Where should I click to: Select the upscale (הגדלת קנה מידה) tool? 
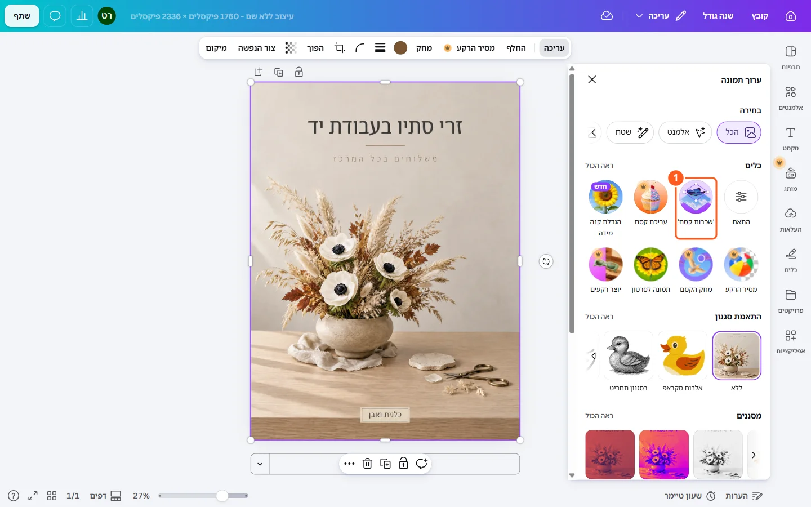coord(605,208)
